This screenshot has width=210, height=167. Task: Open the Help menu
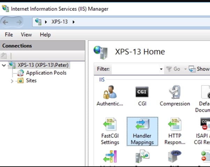[x=45, y=35]
